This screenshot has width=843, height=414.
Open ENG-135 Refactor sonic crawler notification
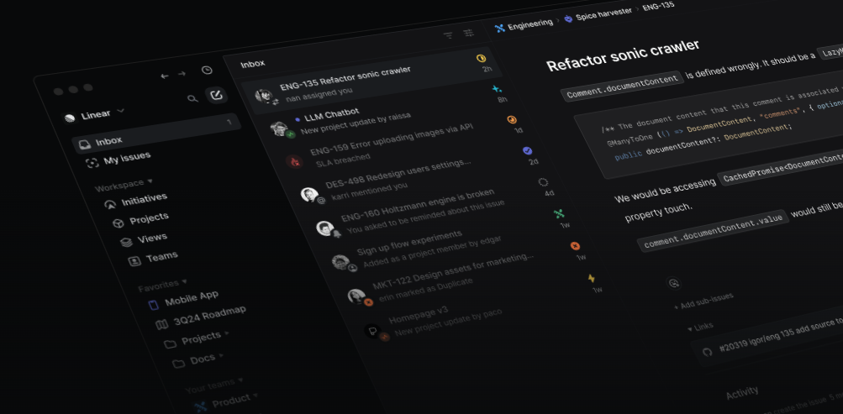pos(372,82)
